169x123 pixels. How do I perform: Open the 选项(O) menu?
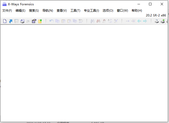click(x=108, y=11)
